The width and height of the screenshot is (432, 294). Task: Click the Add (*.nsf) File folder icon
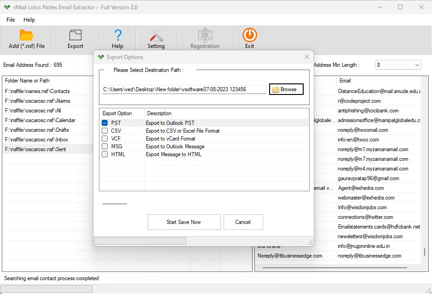(x=26, y=35)
